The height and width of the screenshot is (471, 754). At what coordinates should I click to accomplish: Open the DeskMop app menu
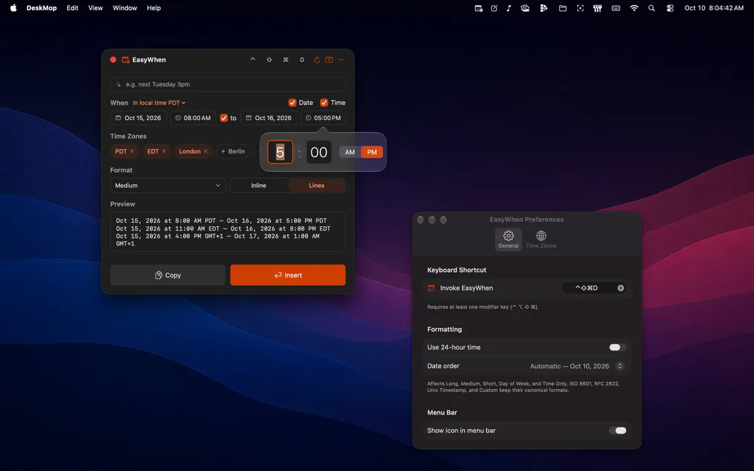click(41, 8)
